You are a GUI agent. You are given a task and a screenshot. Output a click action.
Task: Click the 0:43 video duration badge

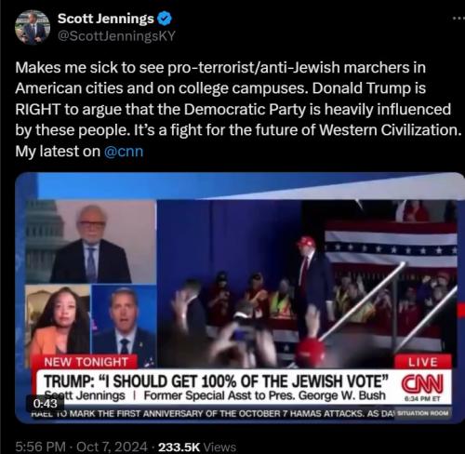click(46, 404)
